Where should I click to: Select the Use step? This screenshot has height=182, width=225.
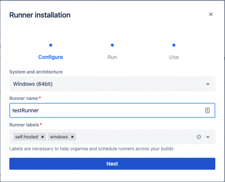click(x=174, y=57)
